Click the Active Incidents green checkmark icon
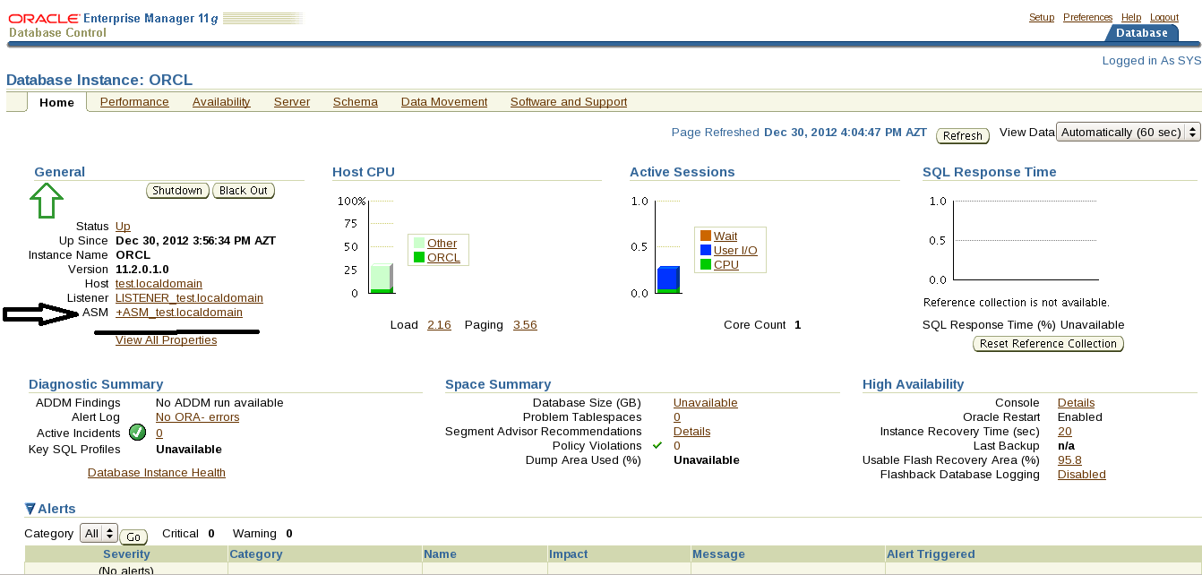 137,433
